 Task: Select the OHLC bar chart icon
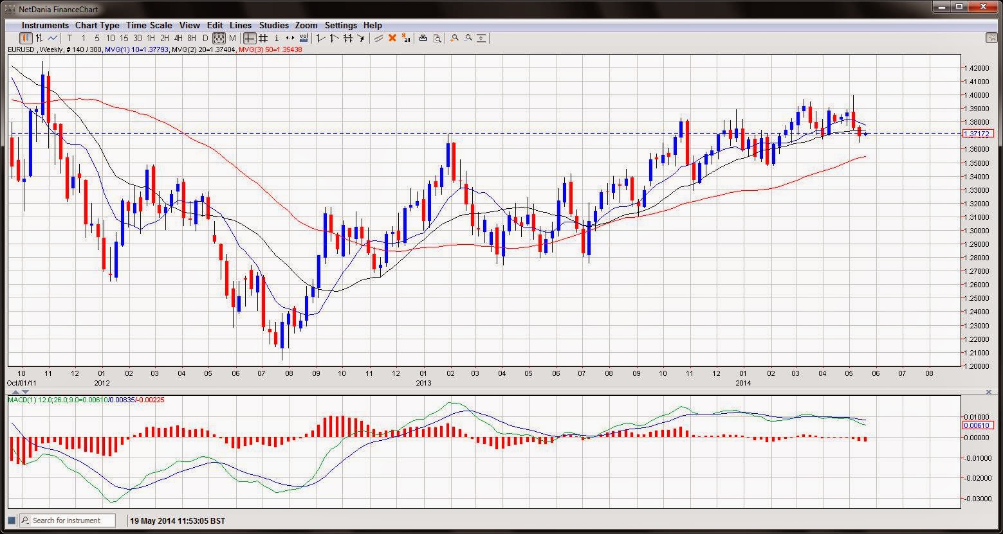[39, 38]
